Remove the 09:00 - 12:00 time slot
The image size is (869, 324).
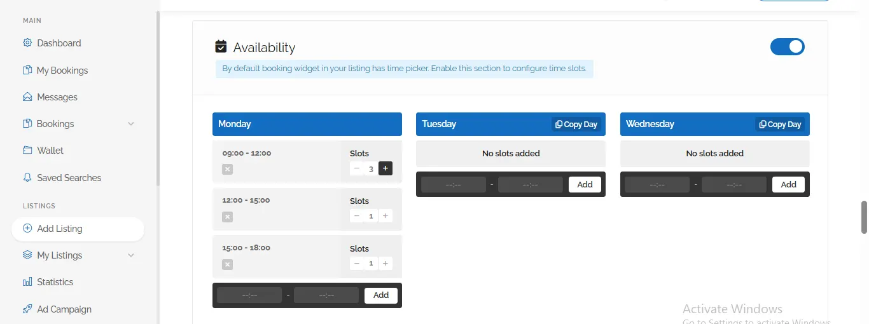228,169
